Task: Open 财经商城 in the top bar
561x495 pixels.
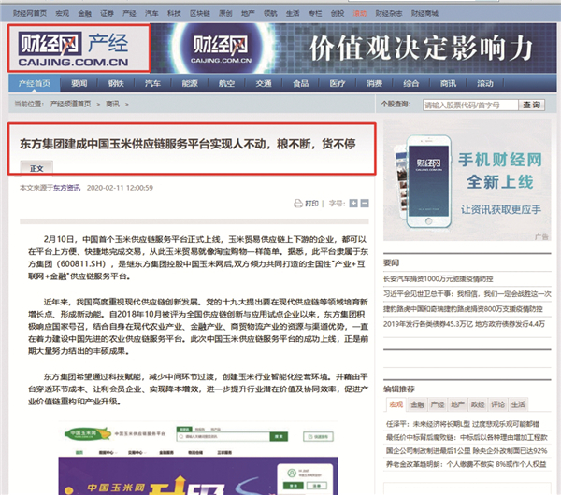Action: point(424,14)
